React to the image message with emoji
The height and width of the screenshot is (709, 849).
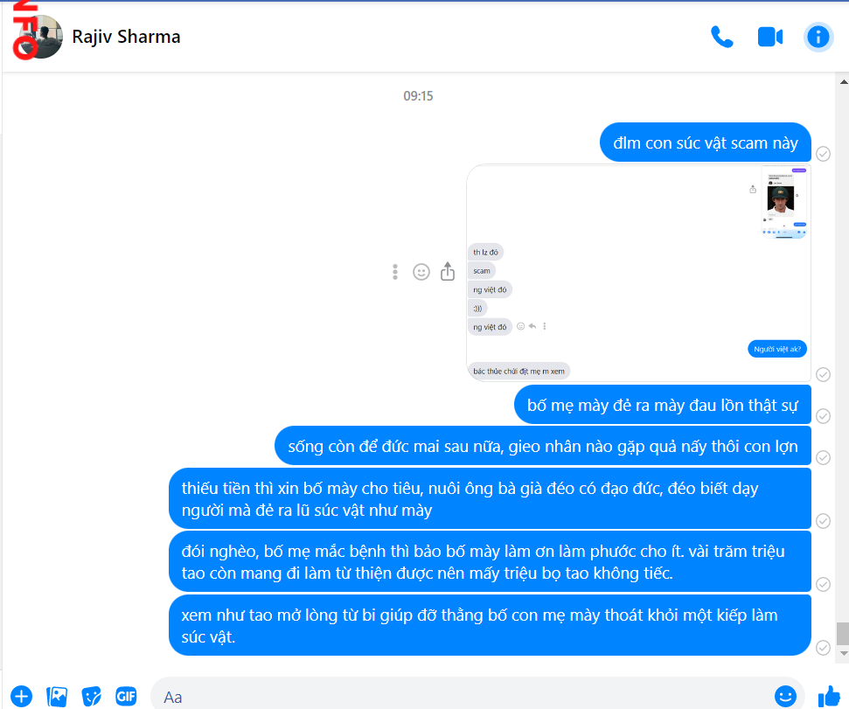point(421,272)
